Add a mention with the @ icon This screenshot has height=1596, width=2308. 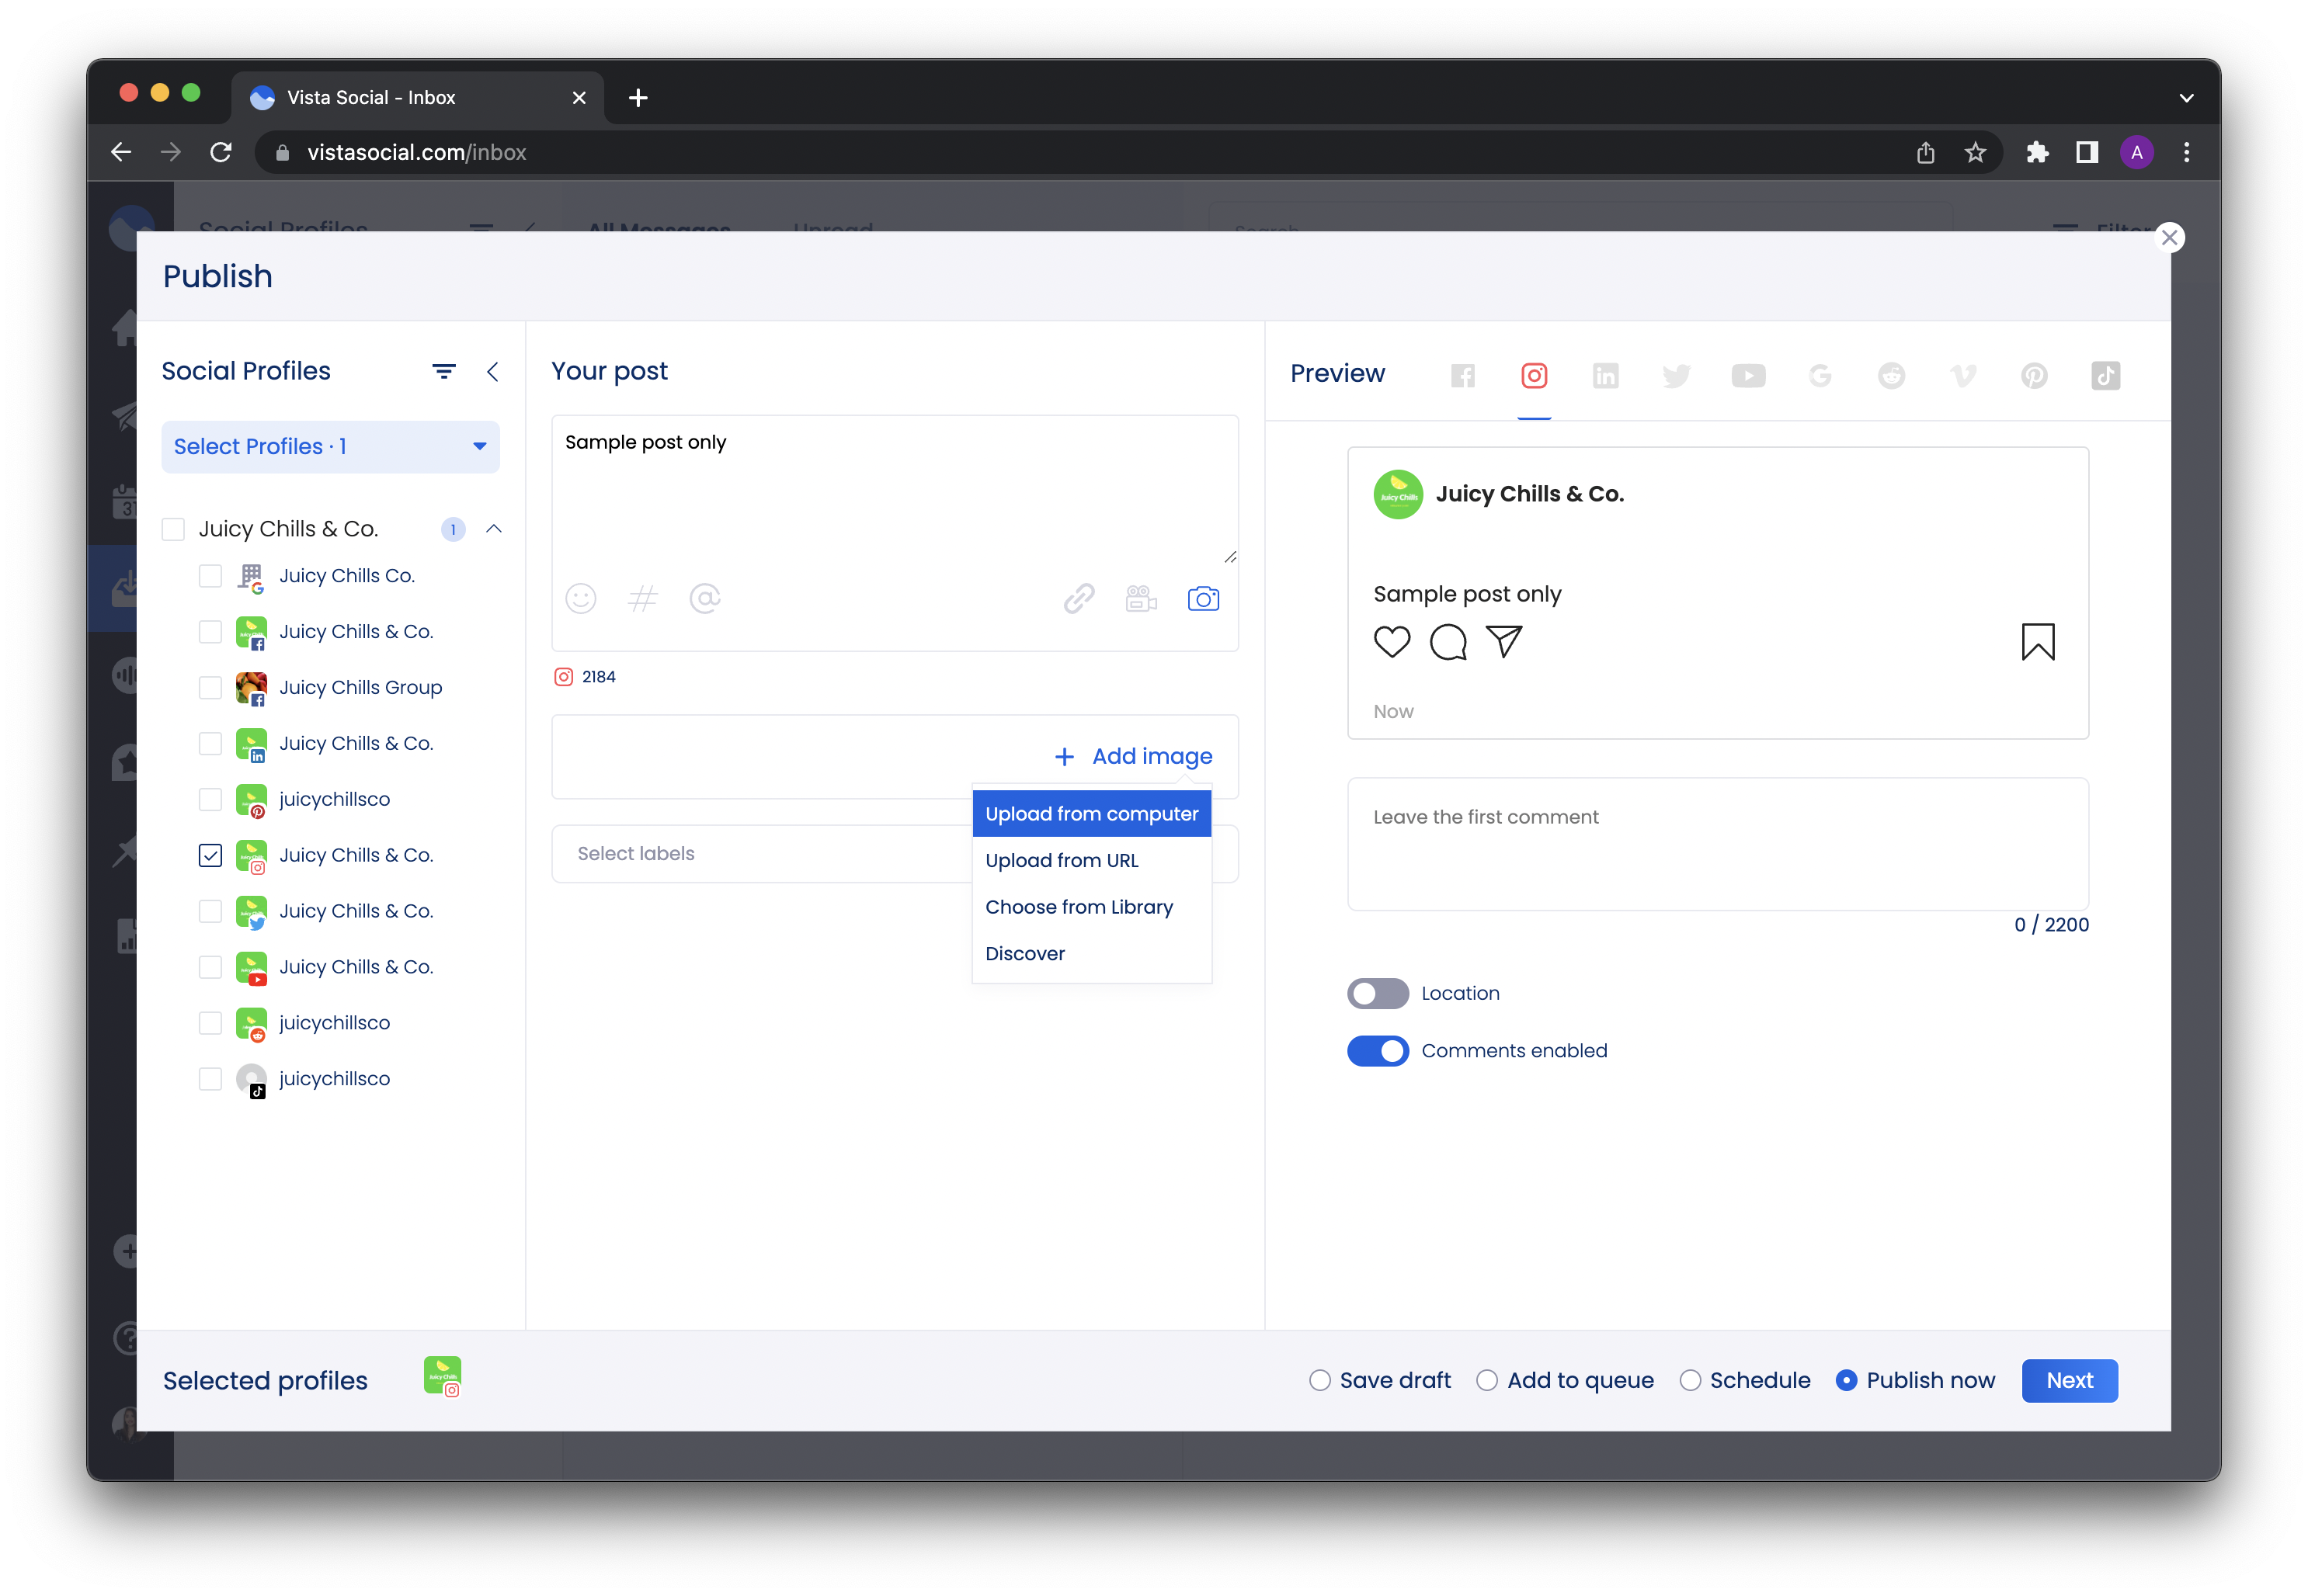coord(704,599)
